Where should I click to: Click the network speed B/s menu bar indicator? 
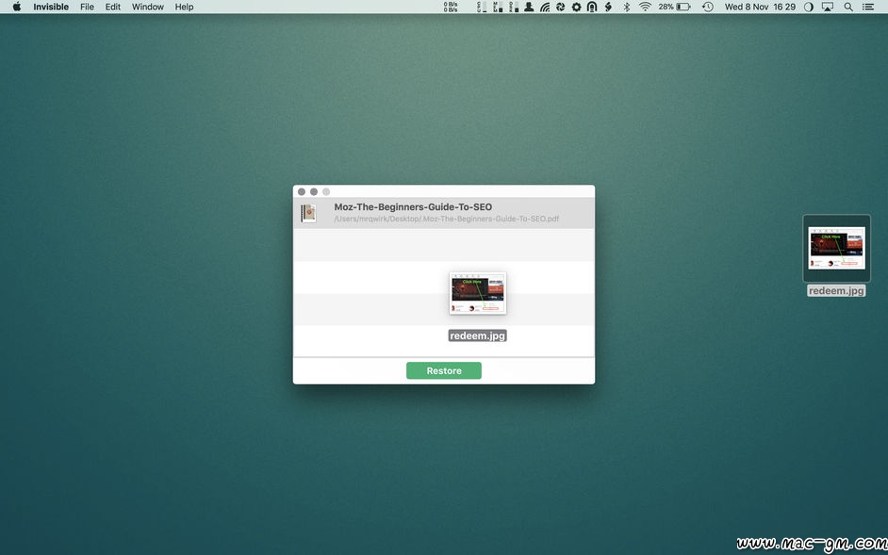451,7
